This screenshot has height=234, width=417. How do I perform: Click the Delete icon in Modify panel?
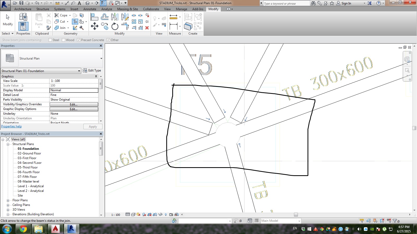147,28
